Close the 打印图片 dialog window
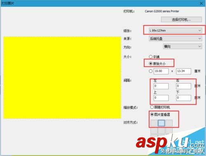Screen dimensions: 206x156 (201, 3)
